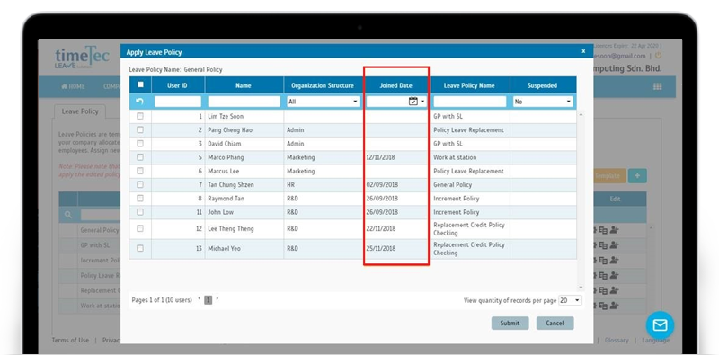Open the Suspended 'No' filter dropdown
Viewport: 719px width, 355px height.
(543, 102)
